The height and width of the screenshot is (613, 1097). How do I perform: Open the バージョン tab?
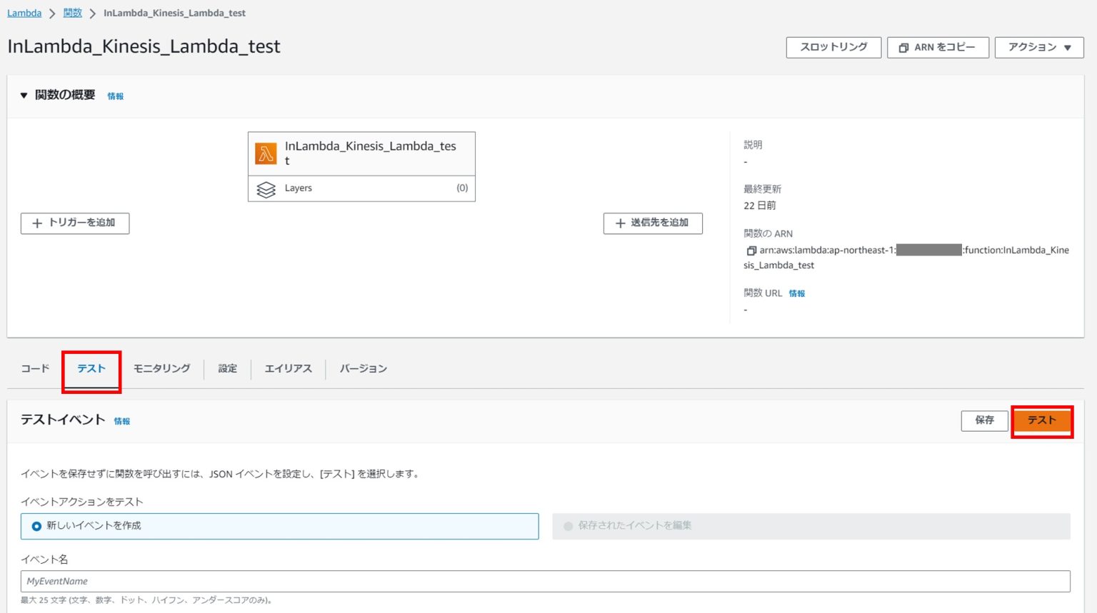point(363,369)
